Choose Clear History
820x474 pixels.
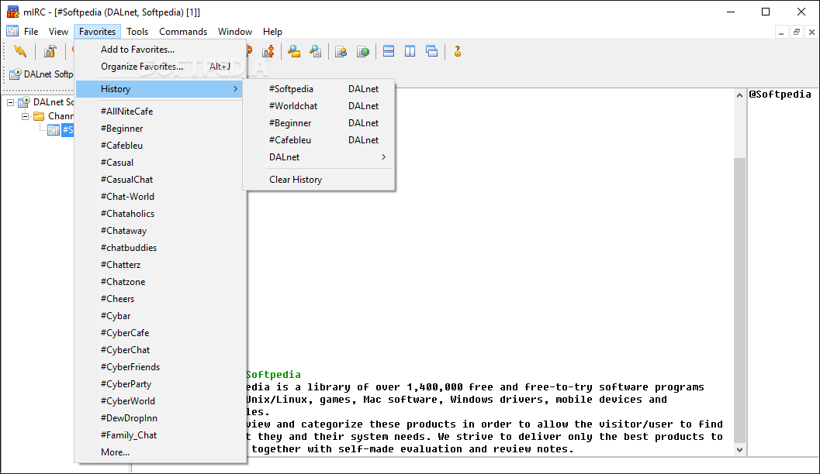[x=319, y=180]
